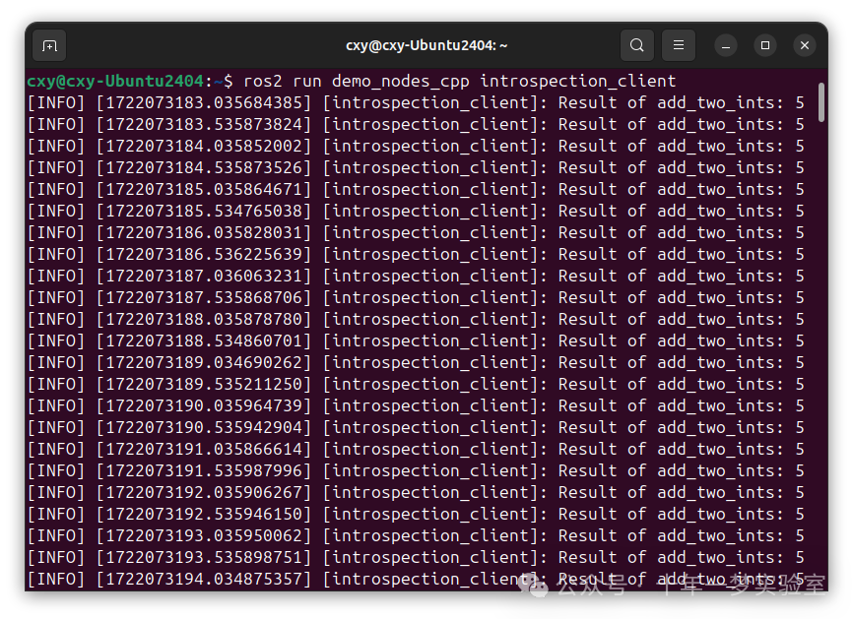853x619 pixels.
Task: Click timestamp 1722073184.535873526
Action: click(204, 168)
